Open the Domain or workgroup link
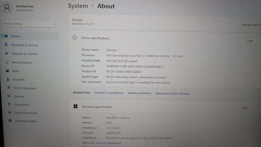Image resolution: width=261 pixels, height=147 pixels. tap(109, 93)
